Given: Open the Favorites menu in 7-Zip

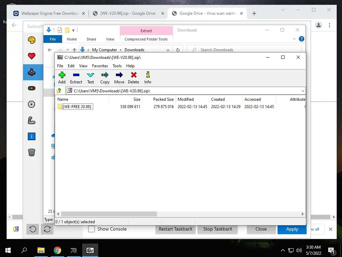Looking at the screenshot, I should point(100,66).
